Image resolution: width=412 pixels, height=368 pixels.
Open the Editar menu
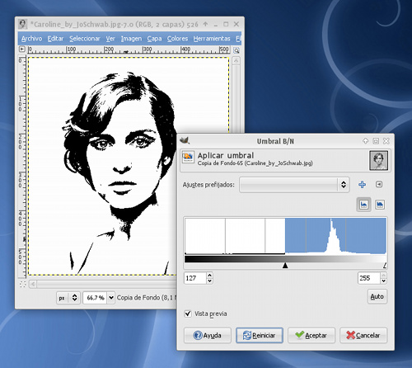click(55, 39)
